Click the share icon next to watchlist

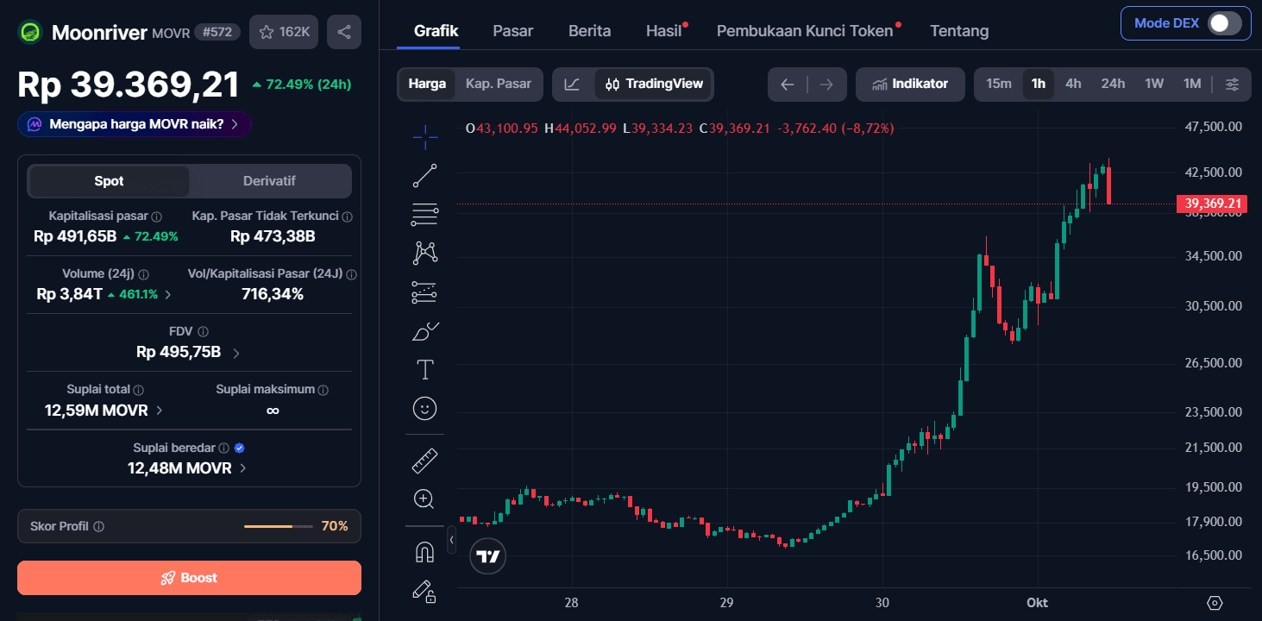pyautogui.click(x=344, y=32)
